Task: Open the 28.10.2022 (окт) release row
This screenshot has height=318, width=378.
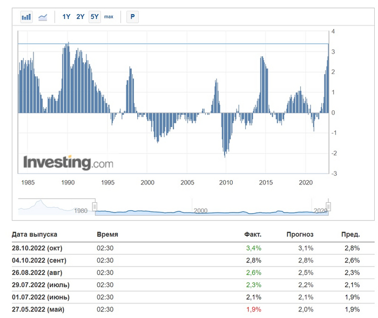Action: [x=37, y=248]
